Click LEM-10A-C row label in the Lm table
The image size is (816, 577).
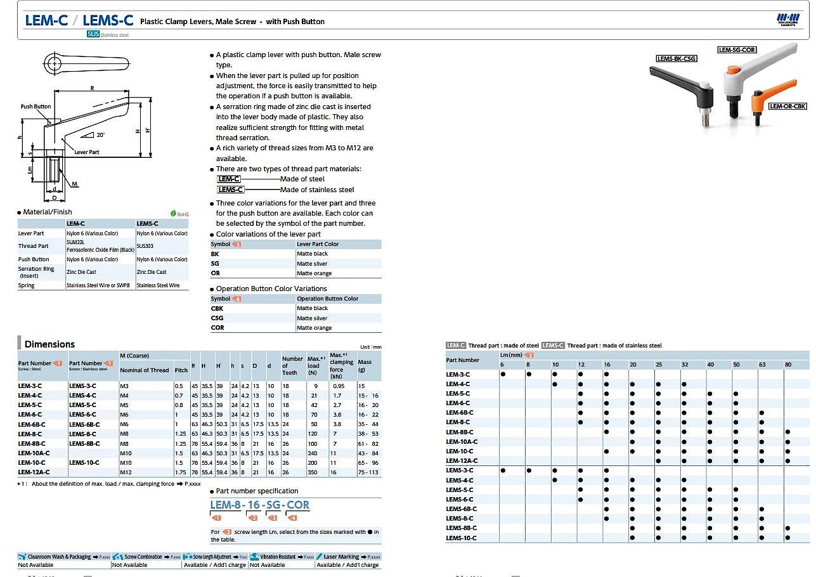tap(462, 441)
